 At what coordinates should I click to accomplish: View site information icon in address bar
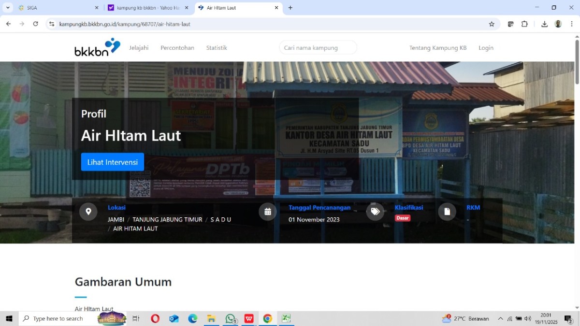pyautogui.click(x=52, y=24)
